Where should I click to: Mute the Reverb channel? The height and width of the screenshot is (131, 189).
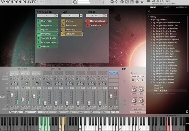pos(111,107)
